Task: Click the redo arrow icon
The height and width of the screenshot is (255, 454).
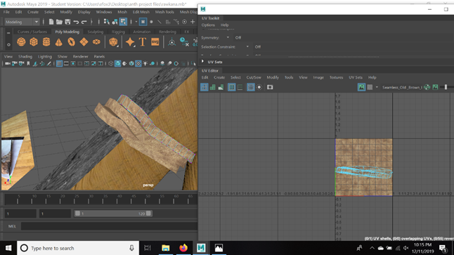Action: (x=84, y=22)
